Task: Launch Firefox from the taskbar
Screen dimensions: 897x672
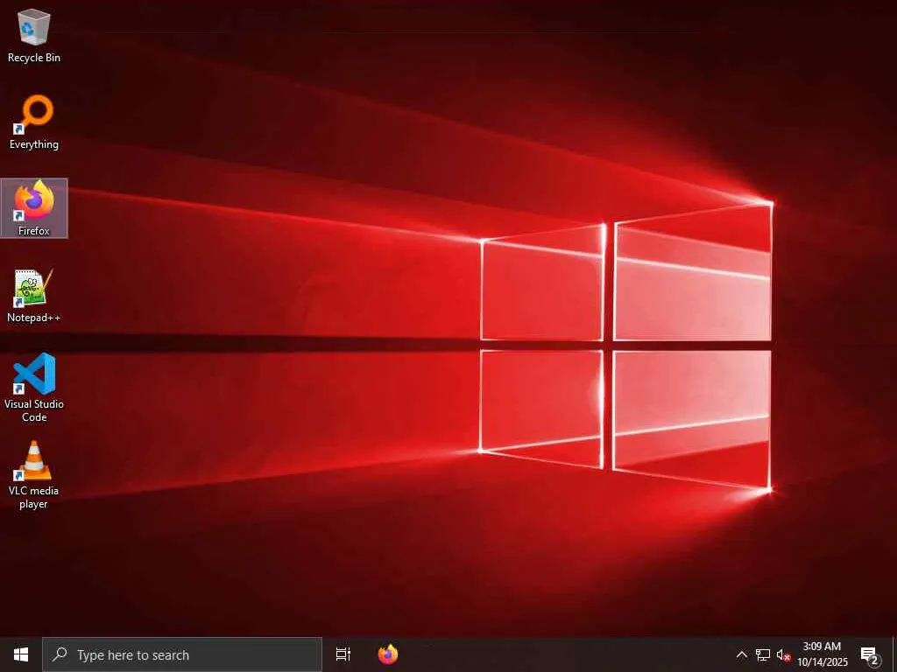Action: [388, 654]
